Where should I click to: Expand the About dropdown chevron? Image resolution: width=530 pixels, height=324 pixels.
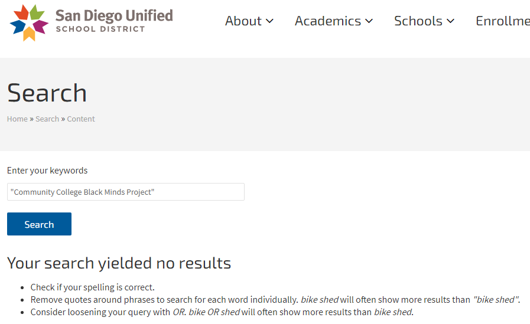(x=270, y=21)
